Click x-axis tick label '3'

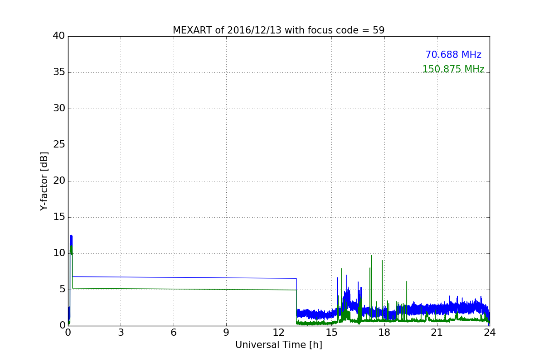pos(121,333)
